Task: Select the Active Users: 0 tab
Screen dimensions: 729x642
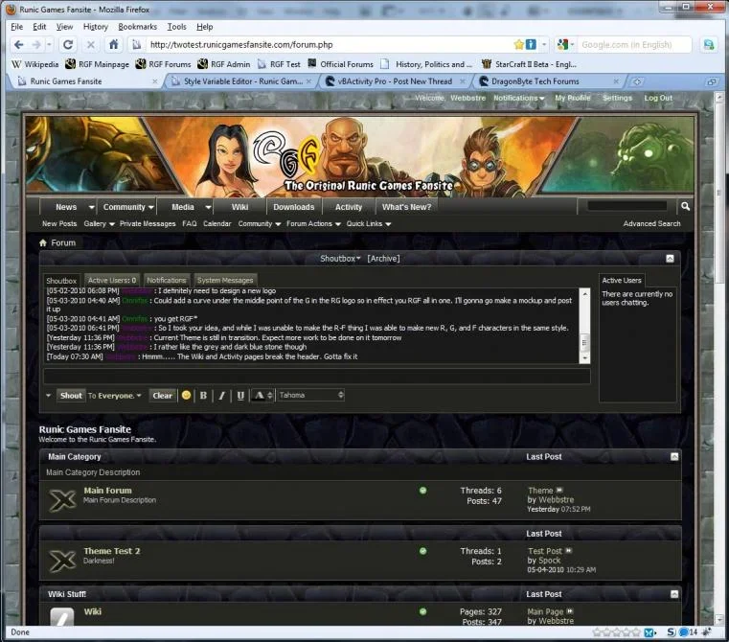Action: tap(112, 280)
